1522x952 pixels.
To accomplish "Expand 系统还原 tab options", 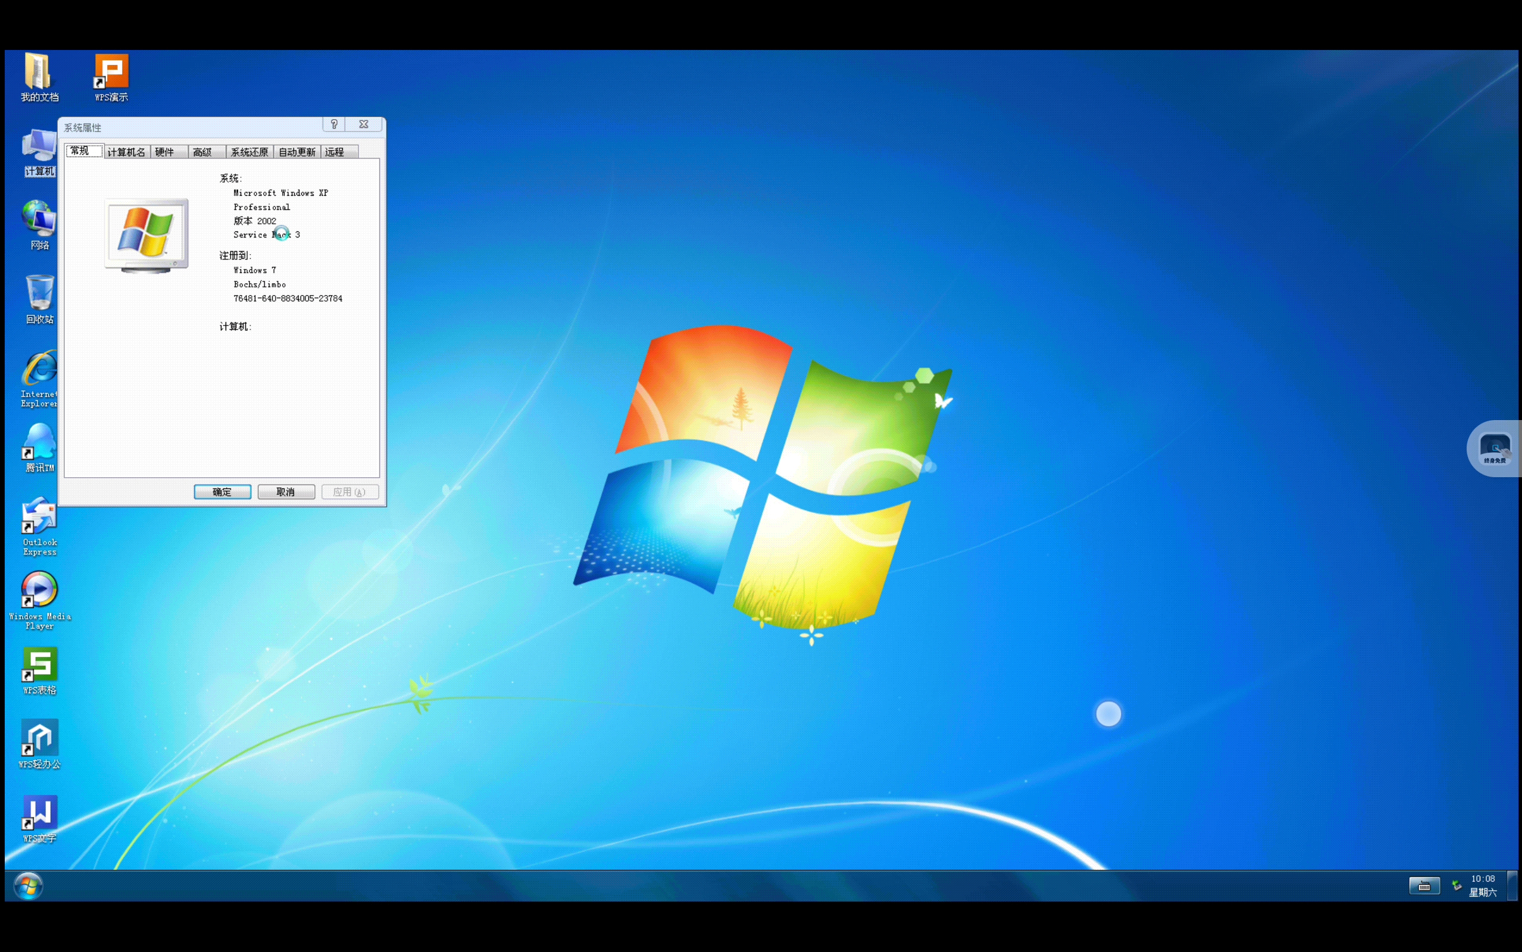I will coord(246,151).
